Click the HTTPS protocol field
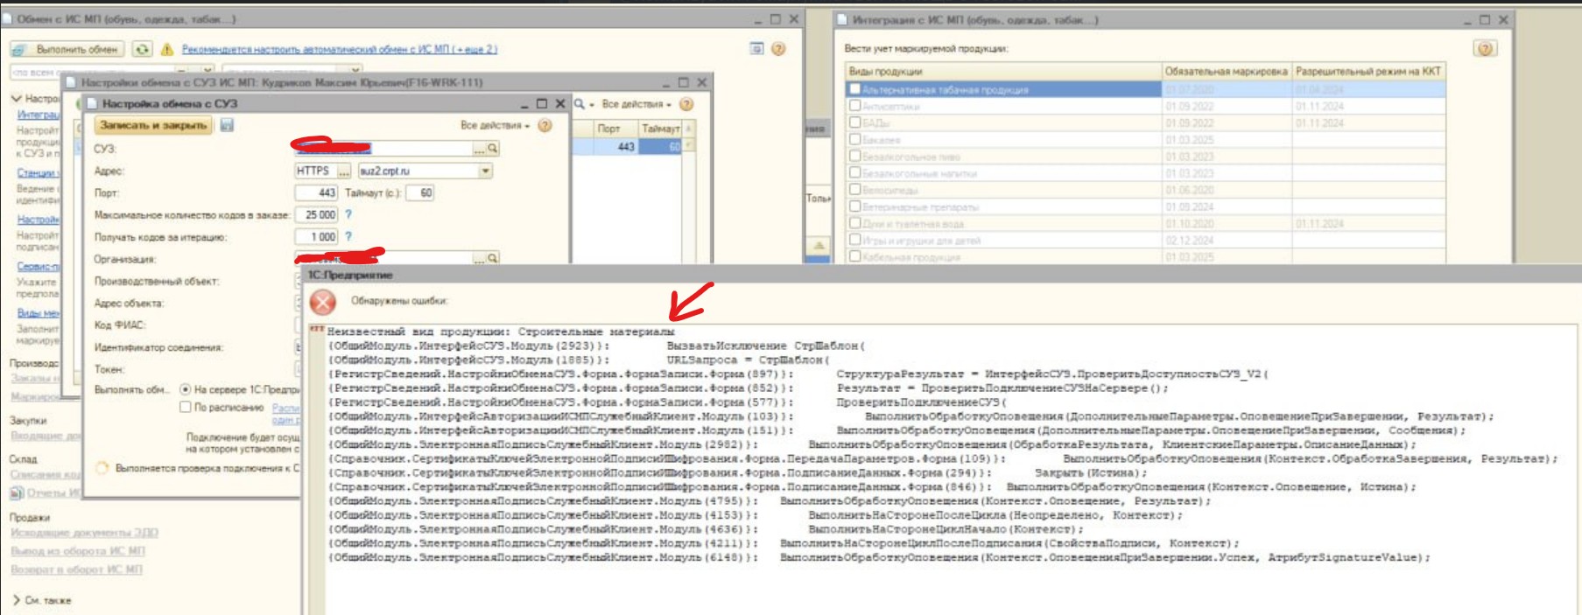This screenshot has width=1582, height=615. coord(315,171)
